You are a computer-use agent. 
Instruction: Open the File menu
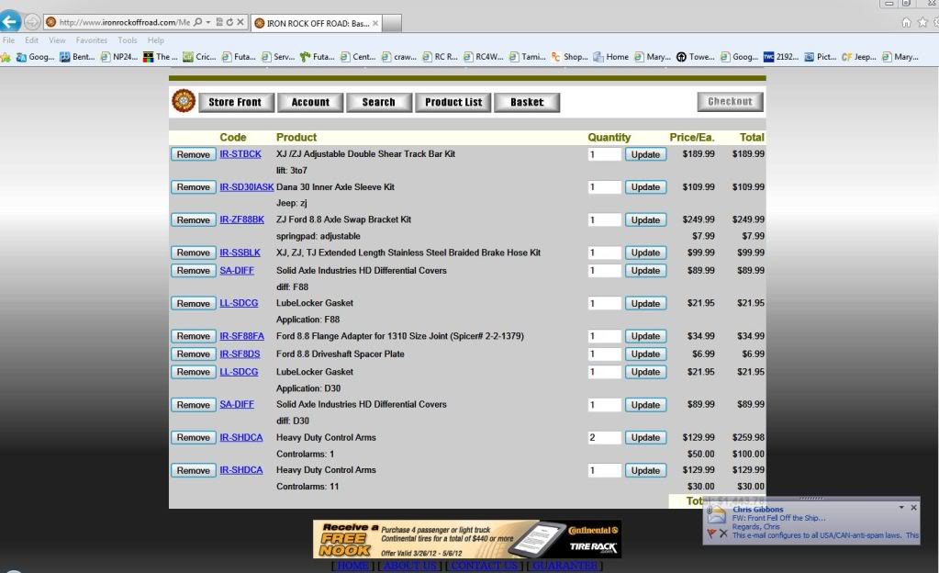(x=8, y=40)
